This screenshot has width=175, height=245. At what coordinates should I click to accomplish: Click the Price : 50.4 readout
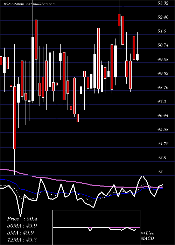[x=22, y=219]
